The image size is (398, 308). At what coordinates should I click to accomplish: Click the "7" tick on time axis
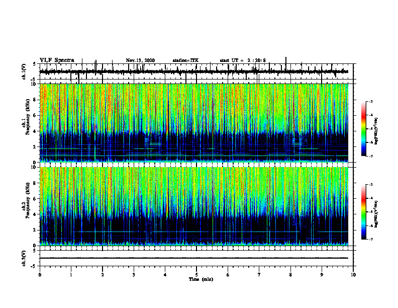[x=259, y=275]
